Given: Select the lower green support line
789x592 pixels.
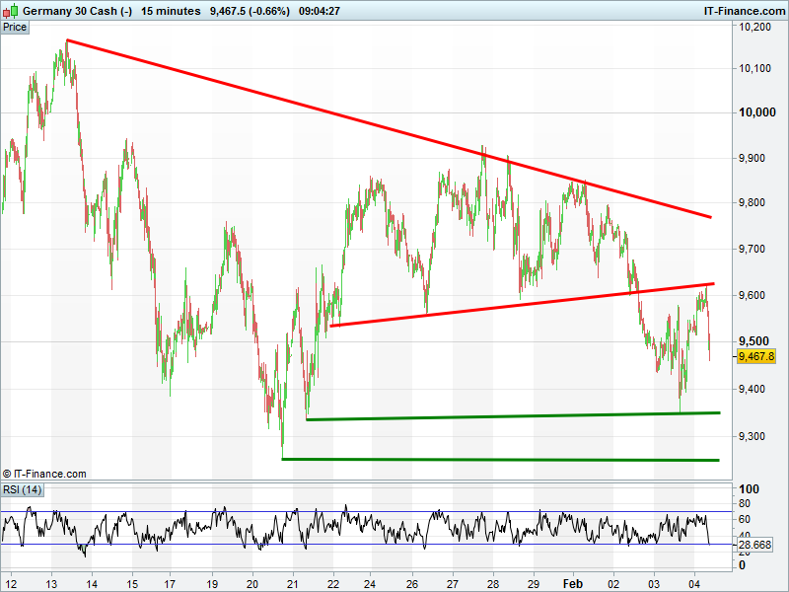Looking at the screenshot, I should tap(493, 459).
